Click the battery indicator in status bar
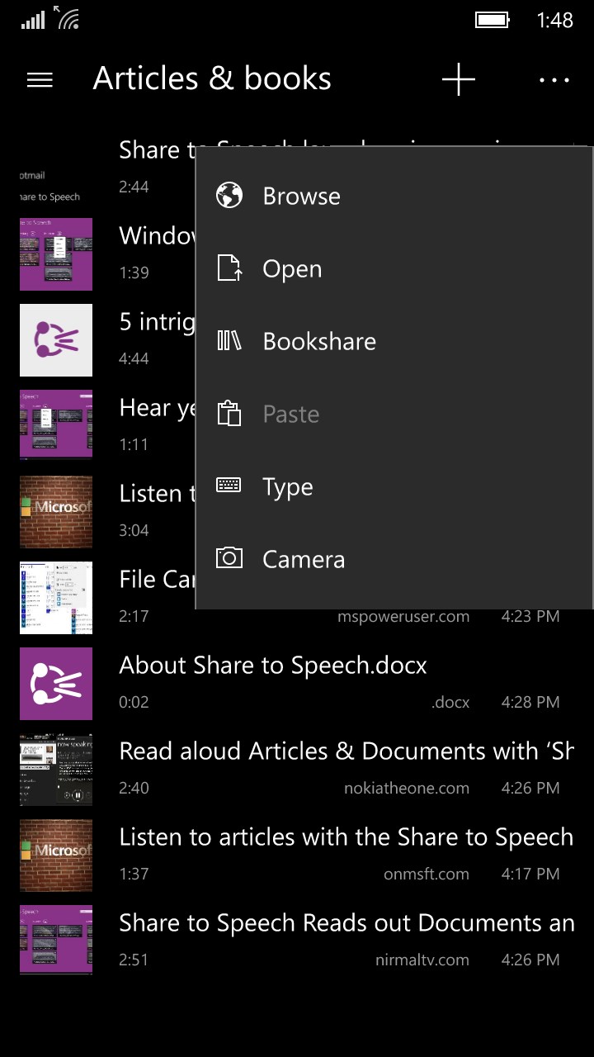Image resolution: width=594 pixels, height=1057 pixels. [493, 20]
